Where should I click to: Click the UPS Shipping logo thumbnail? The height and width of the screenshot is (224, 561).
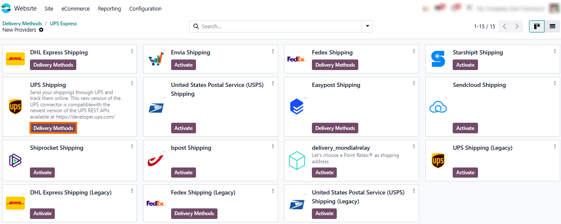[x=15, y=107]
